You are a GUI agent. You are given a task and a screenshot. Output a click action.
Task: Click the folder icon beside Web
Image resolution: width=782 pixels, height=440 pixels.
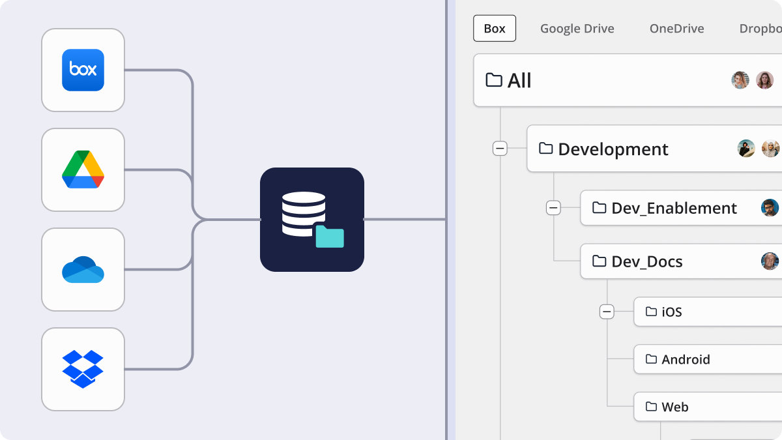[x=651, y=407]
